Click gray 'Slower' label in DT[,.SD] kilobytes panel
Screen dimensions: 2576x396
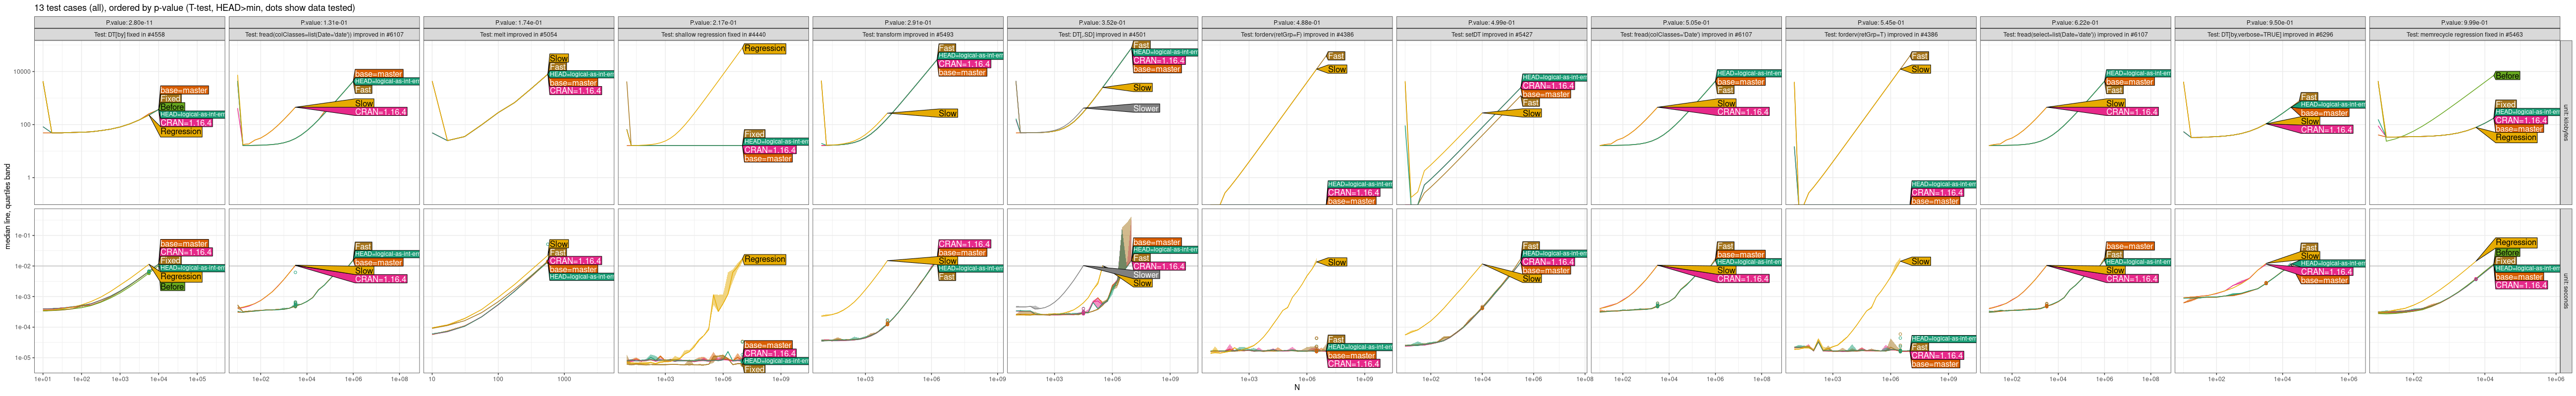click(1145, 109)
